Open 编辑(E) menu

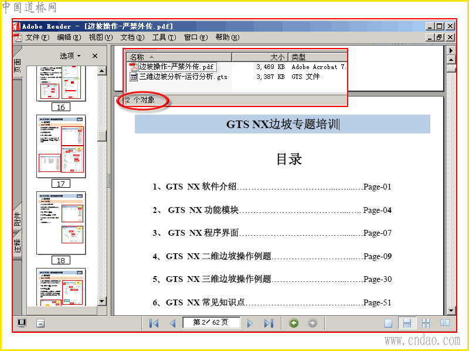(69, 37)
